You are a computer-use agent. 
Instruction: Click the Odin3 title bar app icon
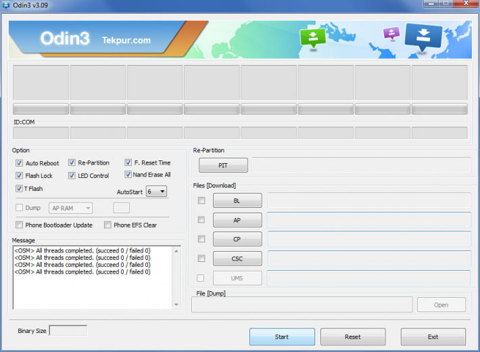(x=5, y=5)
